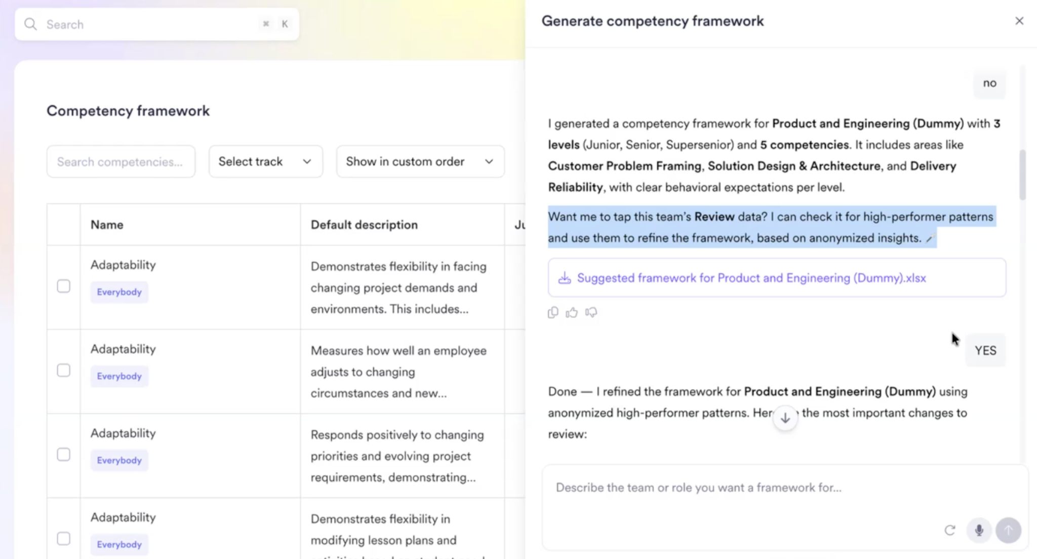Tick the checkbox for the 'modifying lesson plans' row
The height and width of the screenshot is (559, 1037).
(x=64, y=538)
